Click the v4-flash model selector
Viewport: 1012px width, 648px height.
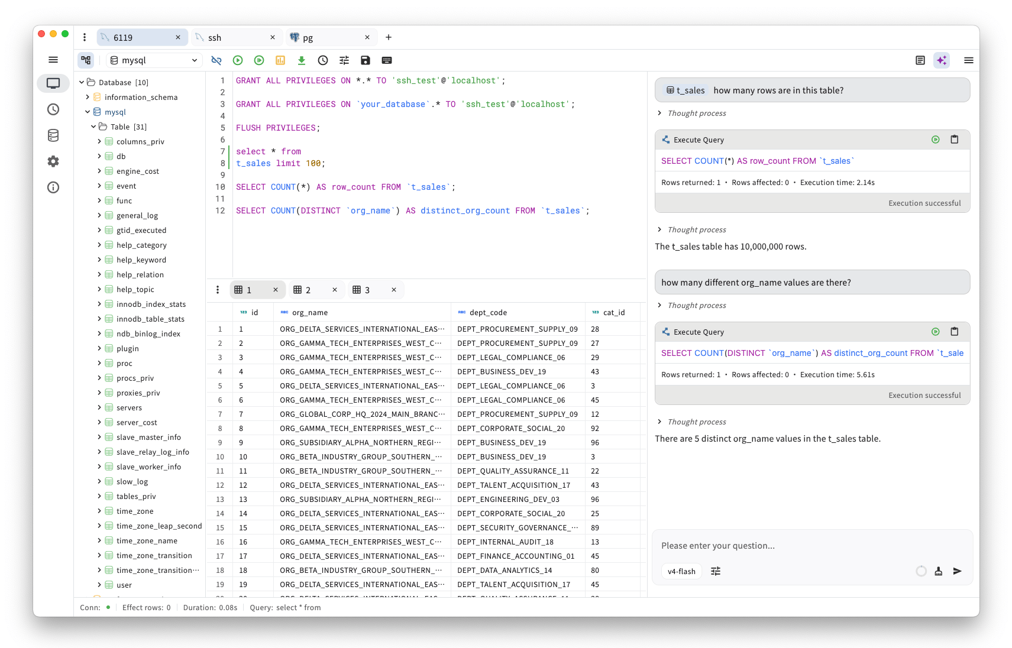[681, 571]
